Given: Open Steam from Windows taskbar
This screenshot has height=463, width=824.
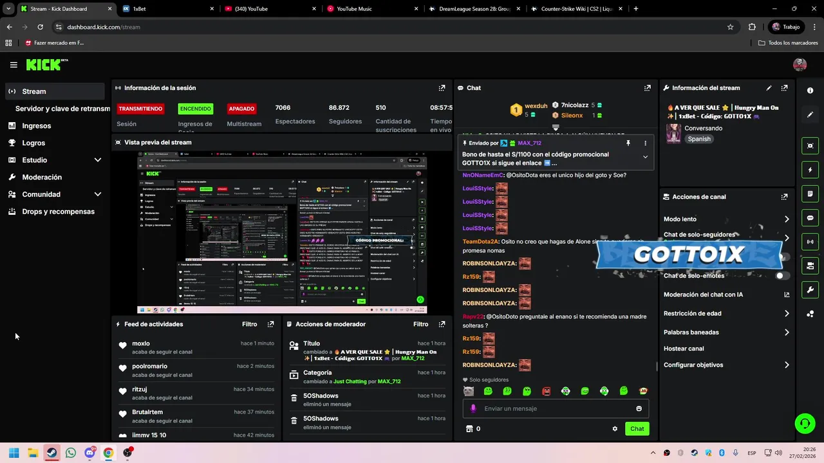Looking at the screenshot, I should [51, 453].
